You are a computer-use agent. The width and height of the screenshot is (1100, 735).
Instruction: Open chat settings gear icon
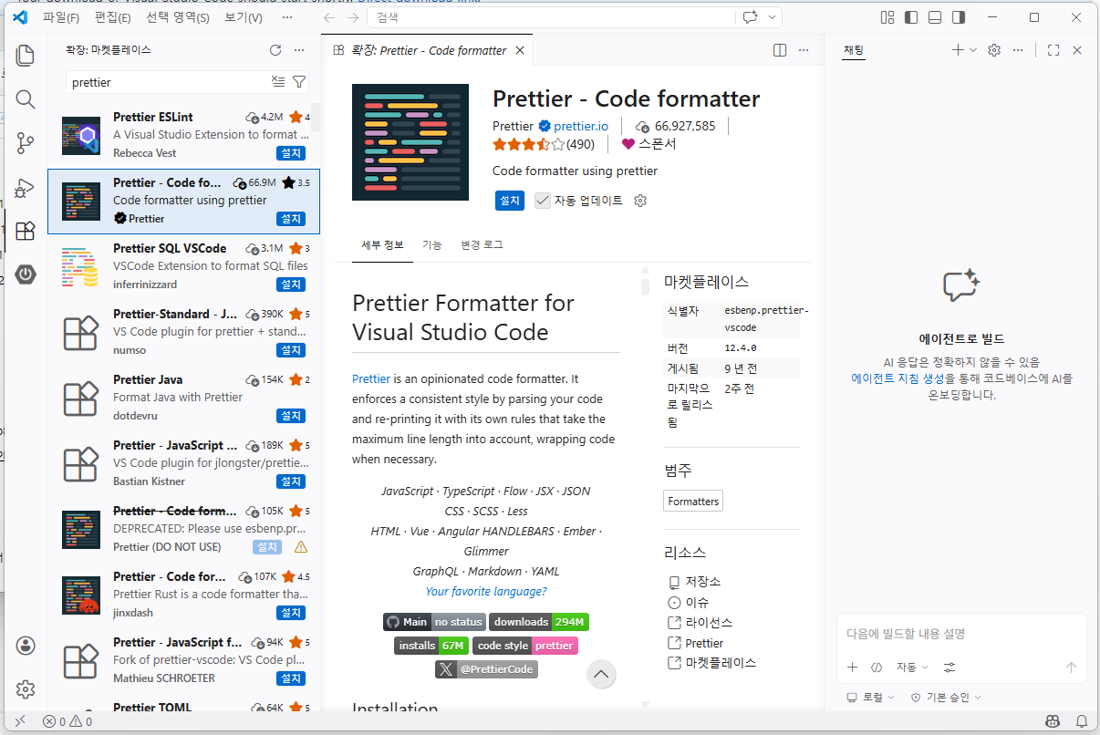[x=994, y=50]
